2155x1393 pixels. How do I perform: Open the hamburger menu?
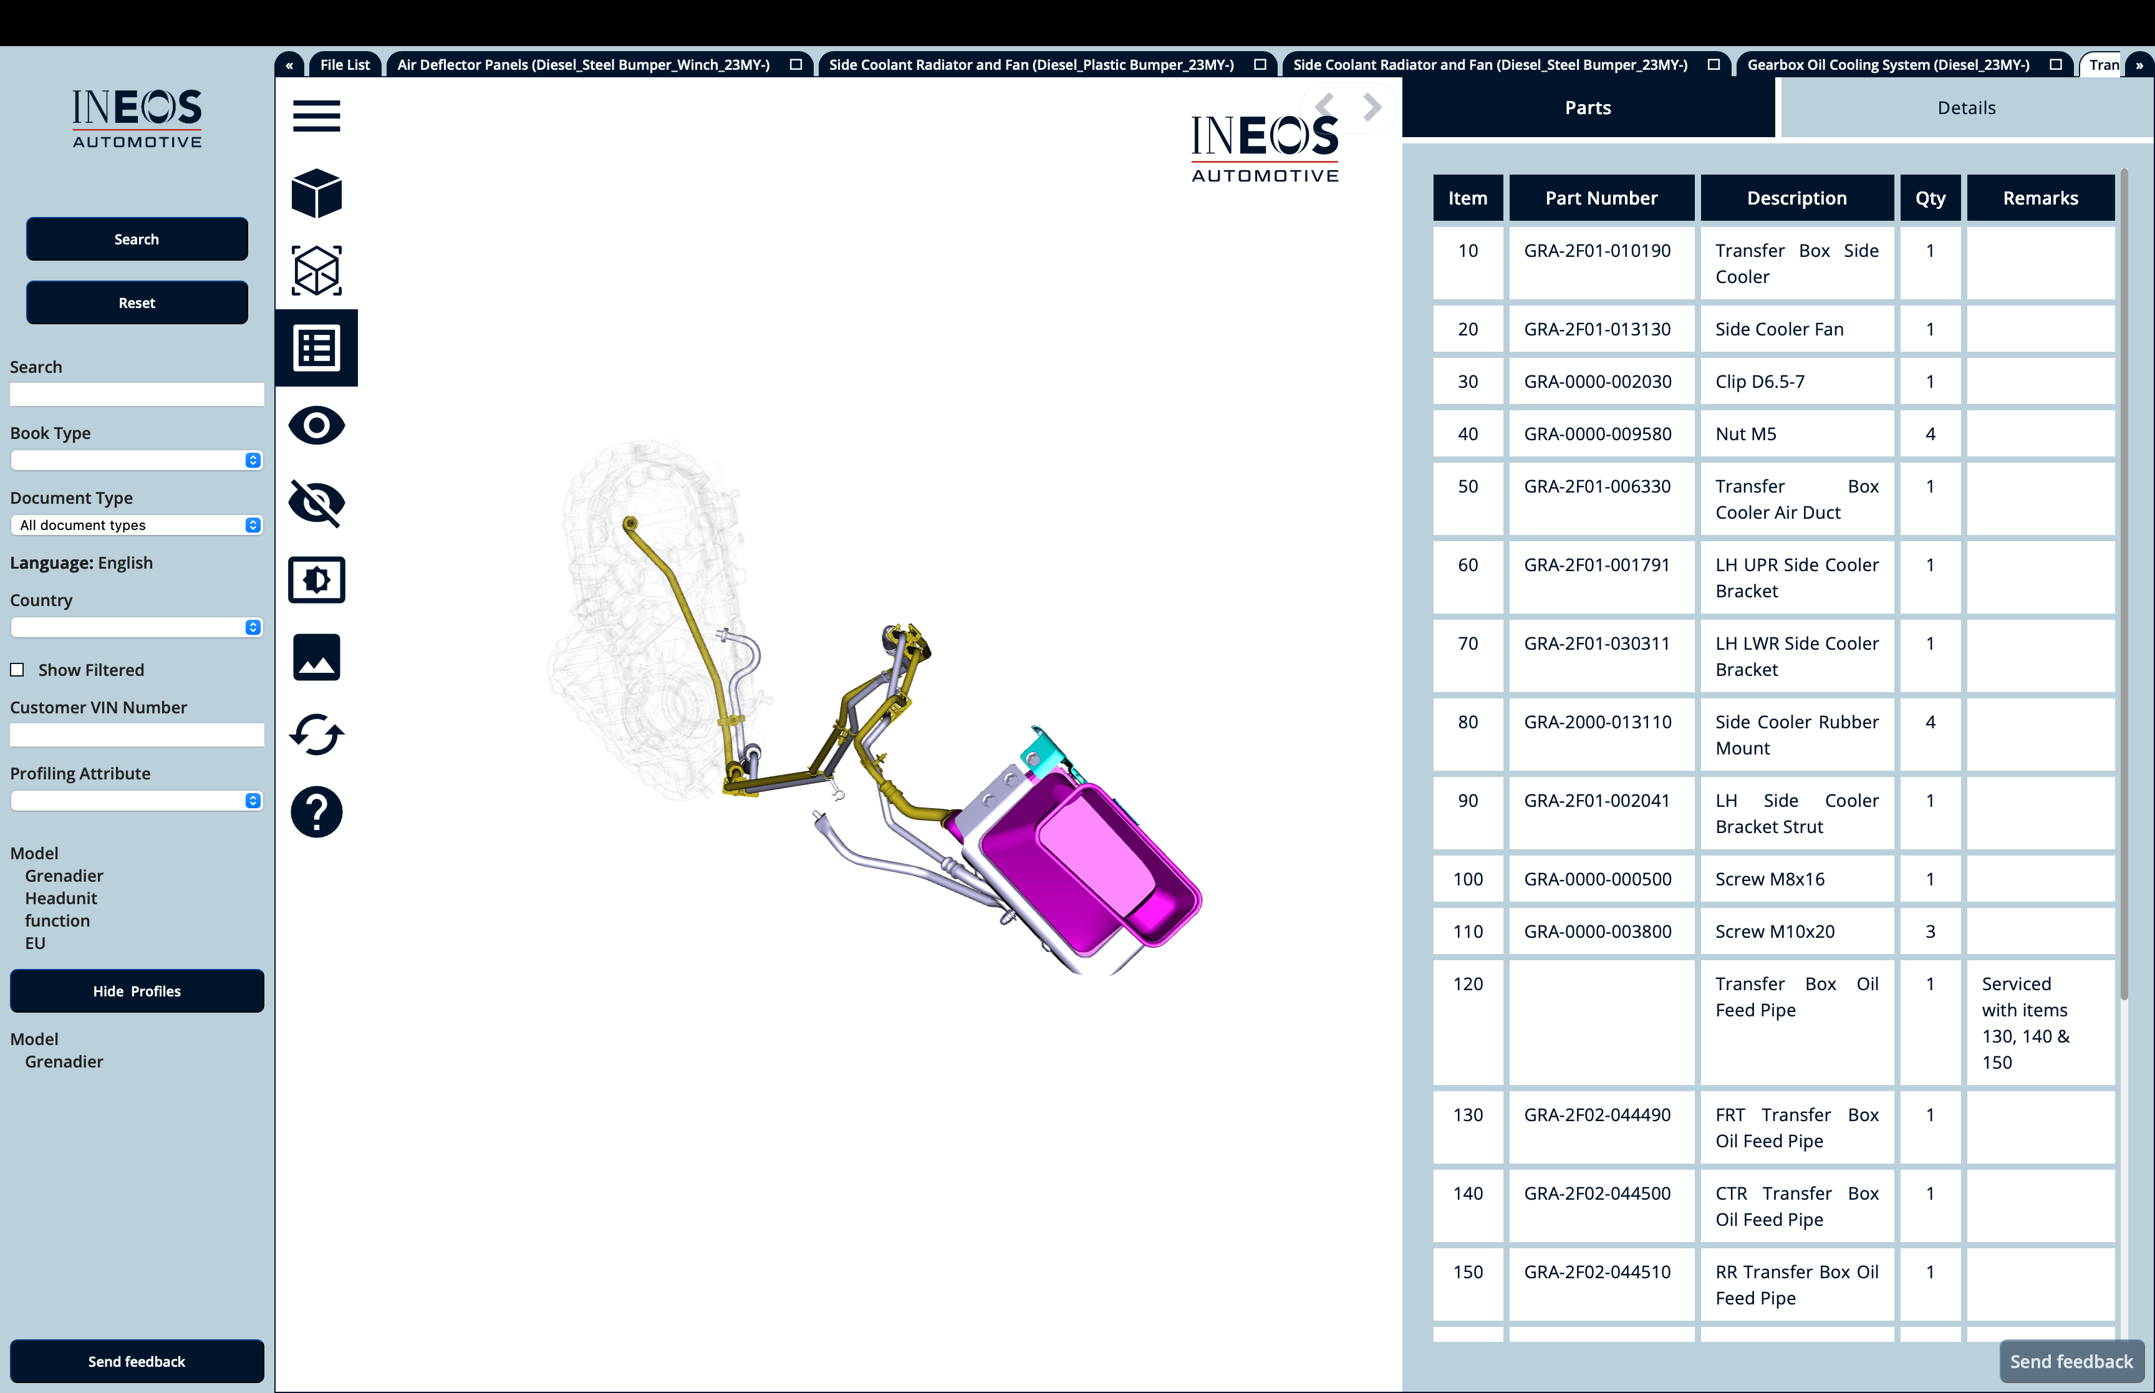pos(317,116)
